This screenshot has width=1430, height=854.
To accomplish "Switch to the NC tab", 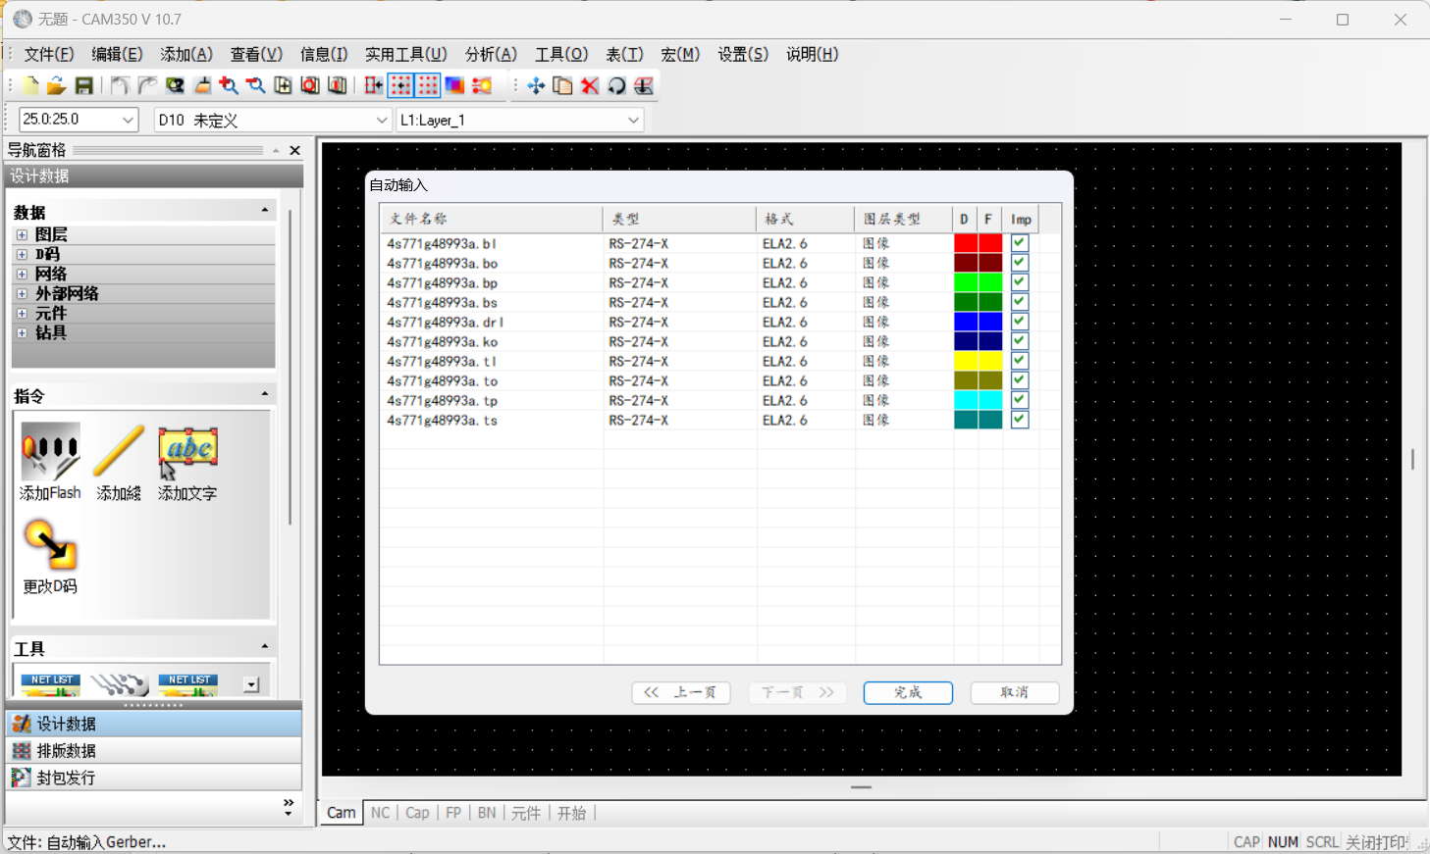I will coord(380,813).
